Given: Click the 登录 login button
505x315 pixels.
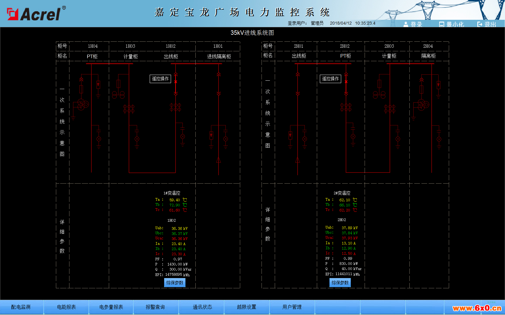Looking at the screenshot, I should coord(413,24).
